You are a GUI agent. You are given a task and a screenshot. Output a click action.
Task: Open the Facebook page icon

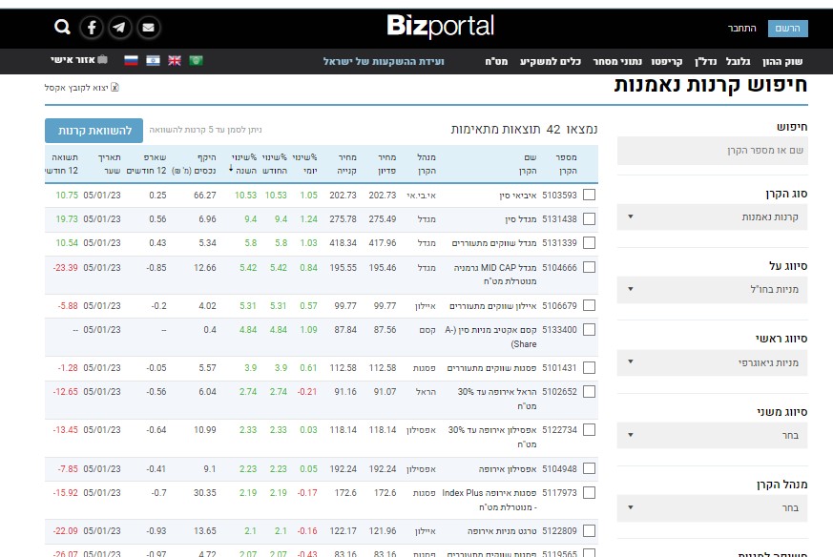tap(92, 27)
